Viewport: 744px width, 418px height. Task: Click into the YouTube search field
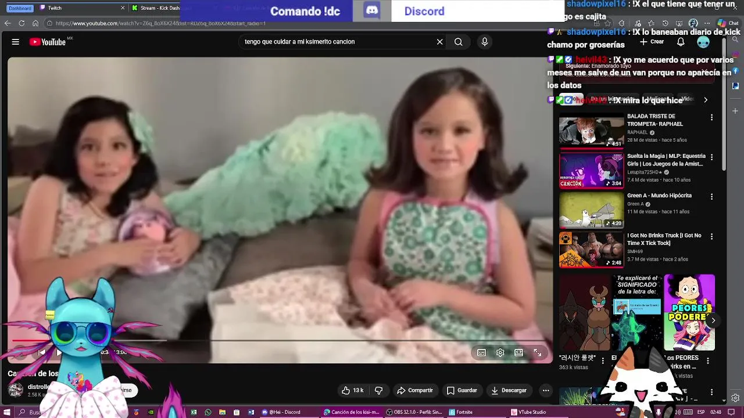coord(337,42)
